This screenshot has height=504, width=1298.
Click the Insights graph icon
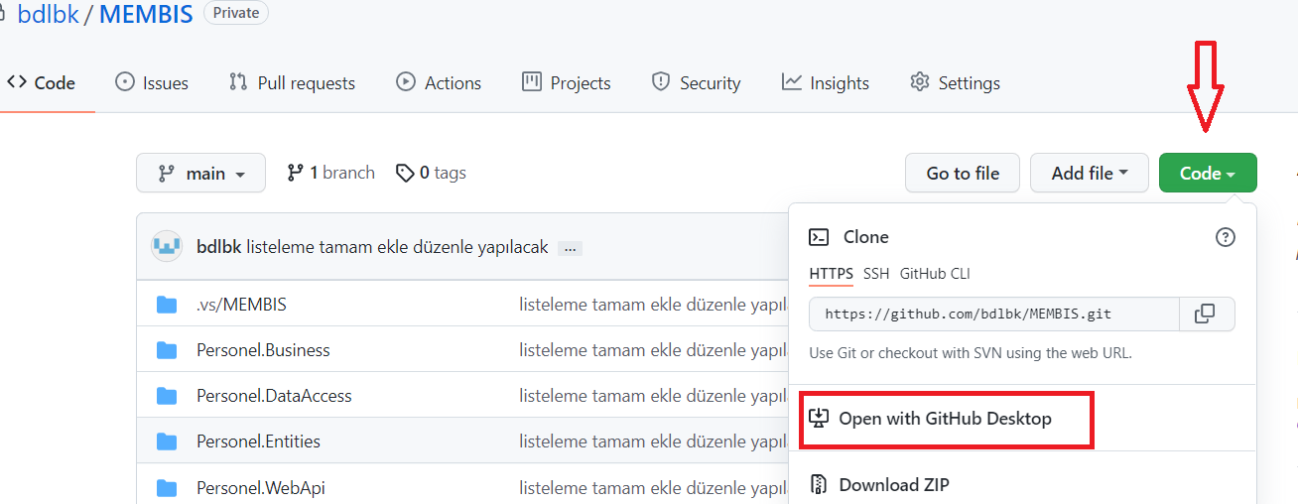click(791, 82)
